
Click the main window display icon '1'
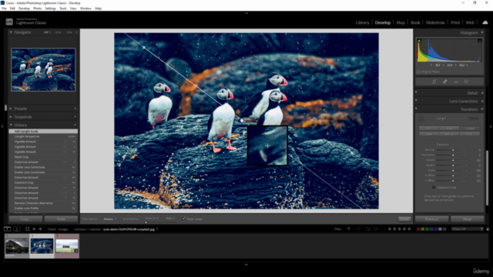pos(7,229)
